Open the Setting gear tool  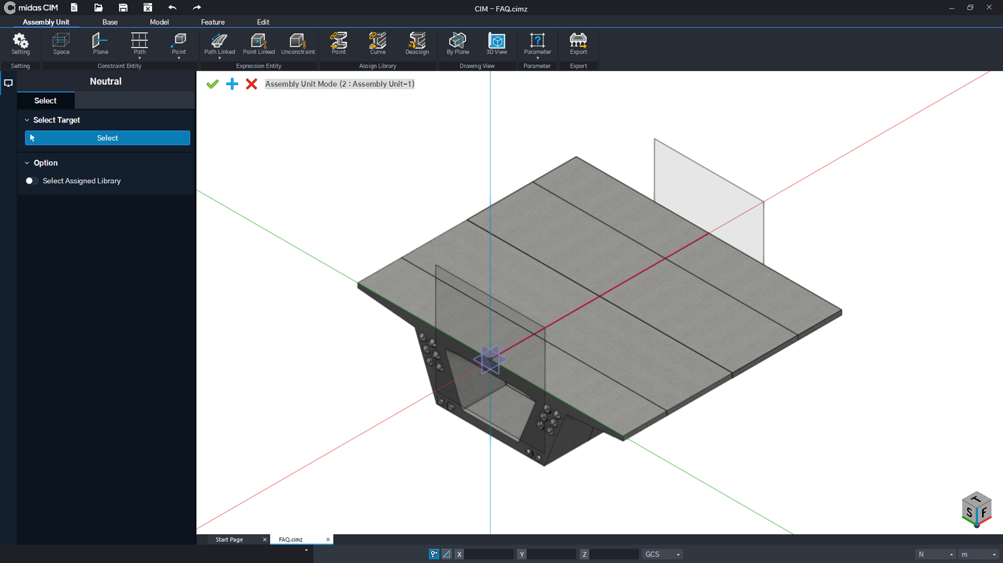coord(21,44)
